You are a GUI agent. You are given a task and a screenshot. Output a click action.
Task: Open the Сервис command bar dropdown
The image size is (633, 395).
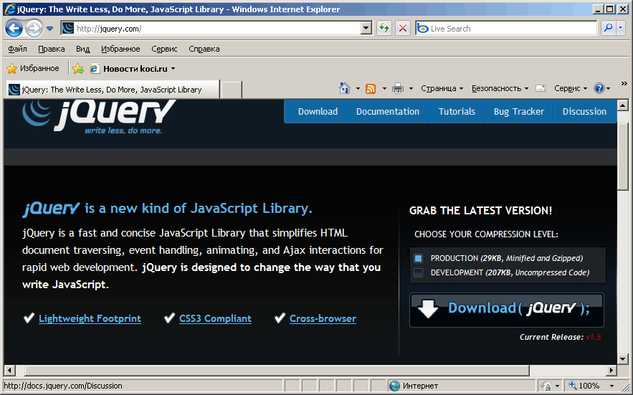click(x=571, y=88)
